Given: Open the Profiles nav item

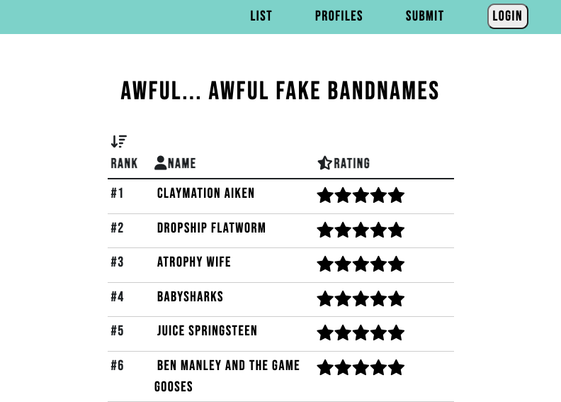Looking at the screenshot, I should (x=339, y=16).
